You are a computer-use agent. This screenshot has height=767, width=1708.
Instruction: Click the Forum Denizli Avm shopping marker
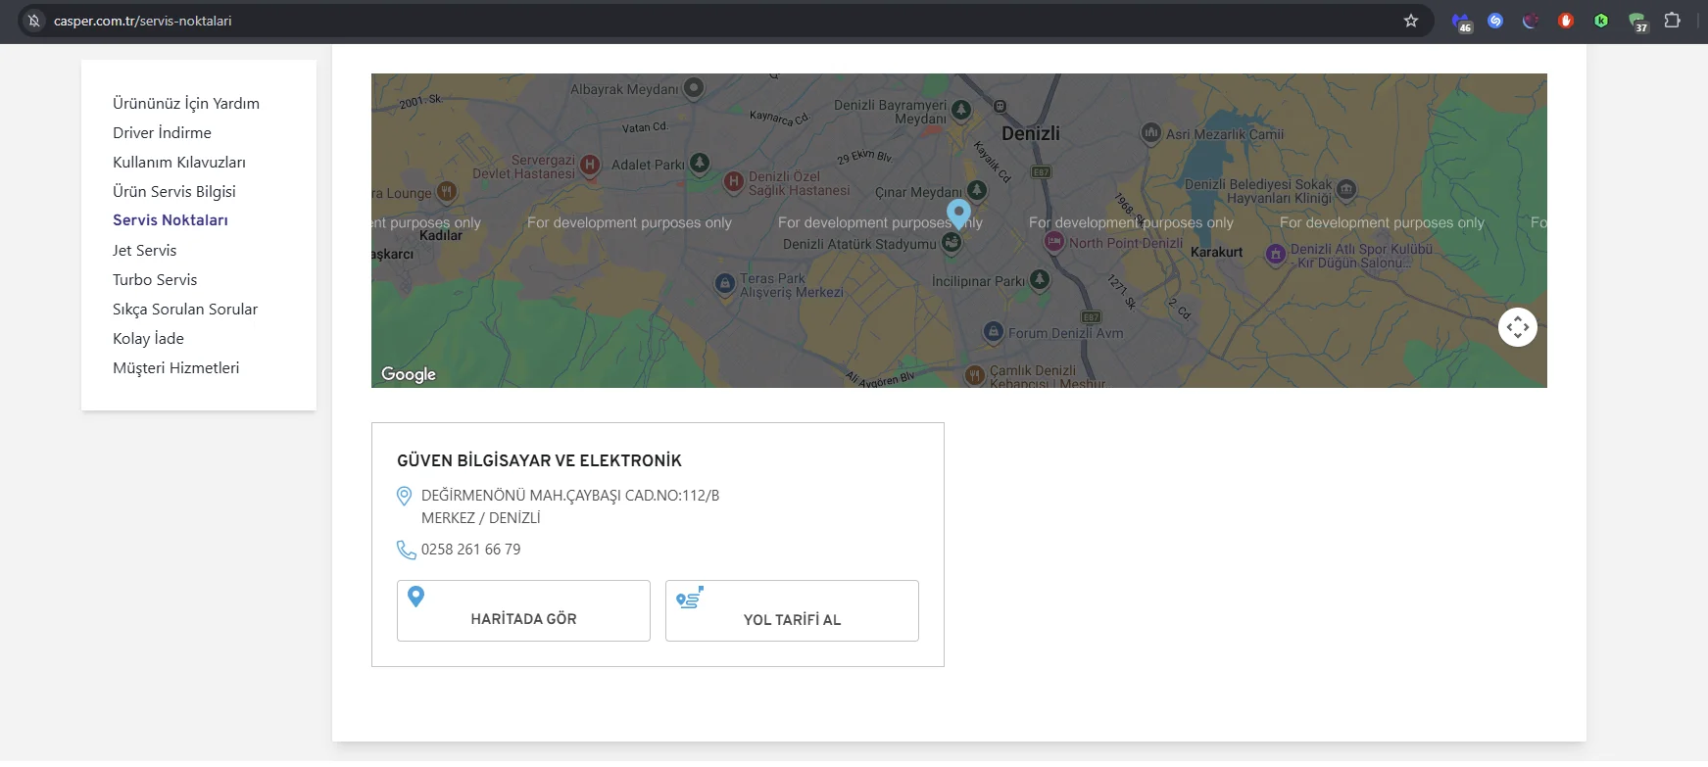click(x=994, y=332)
